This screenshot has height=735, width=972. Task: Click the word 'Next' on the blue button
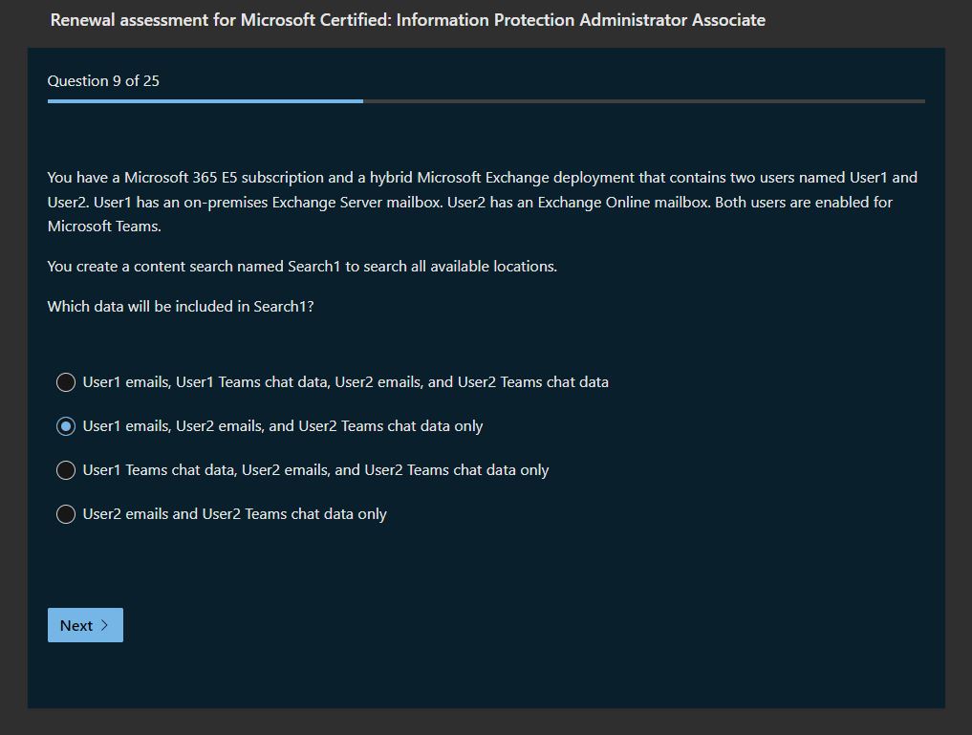76,625
